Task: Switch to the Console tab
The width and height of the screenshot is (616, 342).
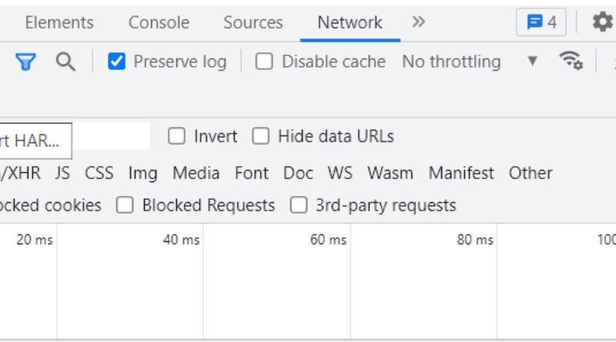Action: [159, 22]
